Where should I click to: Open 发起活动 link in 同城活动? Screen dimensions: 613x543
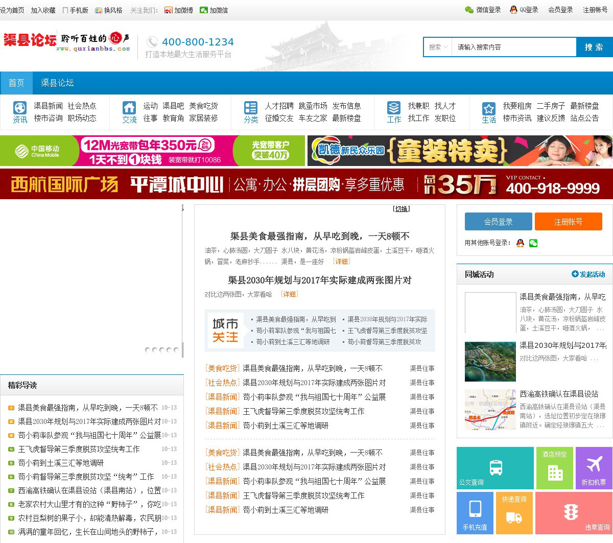pyautogui.click(x=588, y=274)
